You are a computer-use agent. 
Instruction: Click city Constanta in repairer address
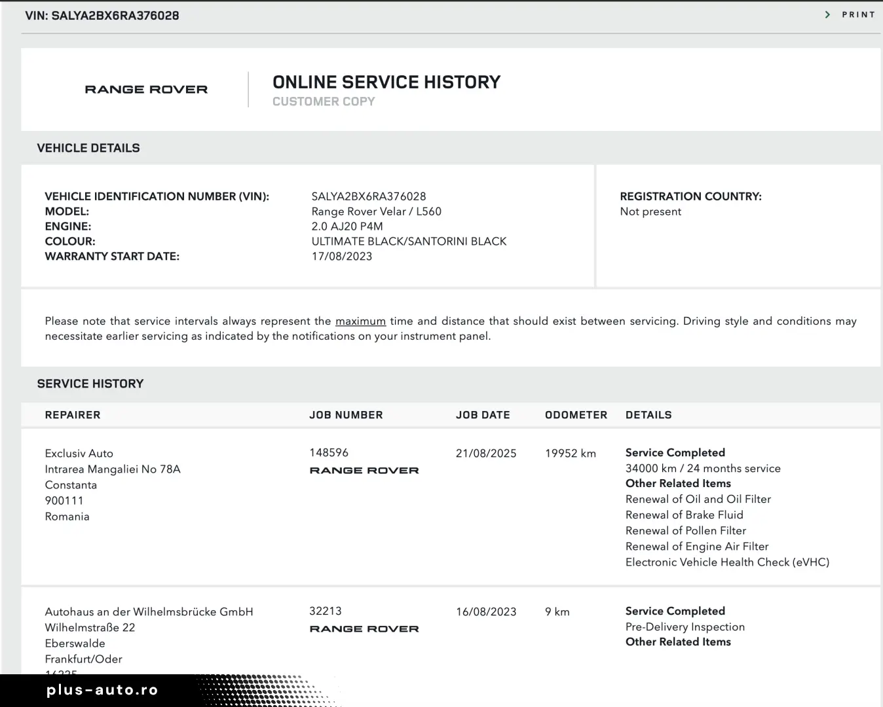point(71,485)
